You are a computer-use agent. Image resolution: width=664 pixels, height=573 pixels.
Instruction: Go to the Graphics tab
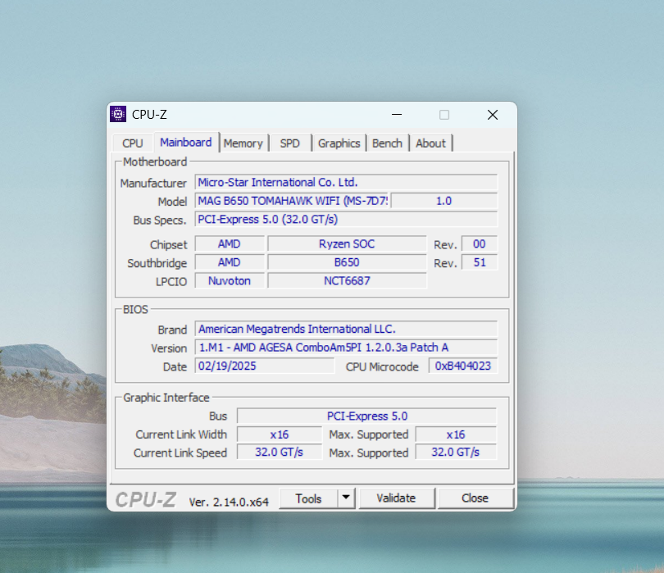[339, 143]
